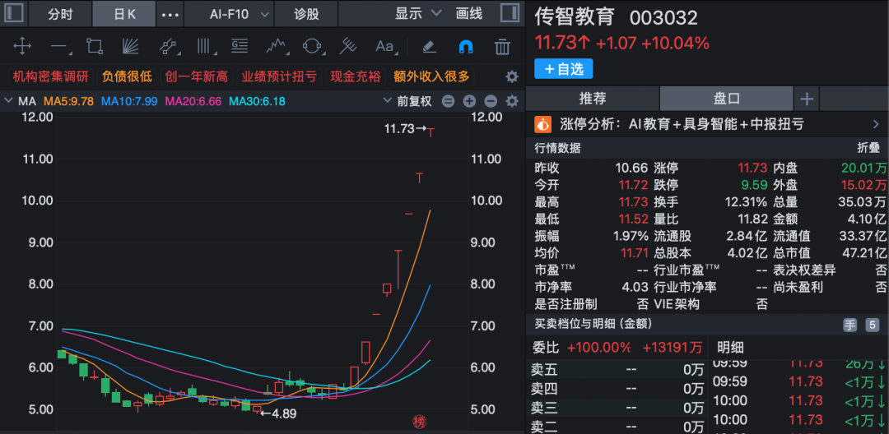Screen dimensions: 889x434
Task: Click the 额外收入很多 tag
Action: (432, 76)
